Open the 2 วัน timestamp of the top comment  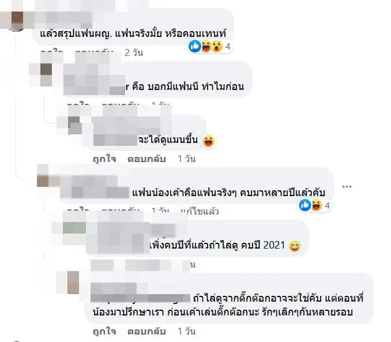coord(134,52)
